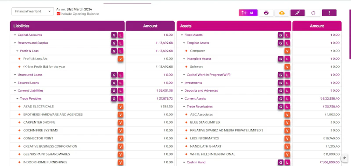Screen dimensions: 351x166
Task: Click G icon for Fixed Assets
Action: [x=281, y=35]
